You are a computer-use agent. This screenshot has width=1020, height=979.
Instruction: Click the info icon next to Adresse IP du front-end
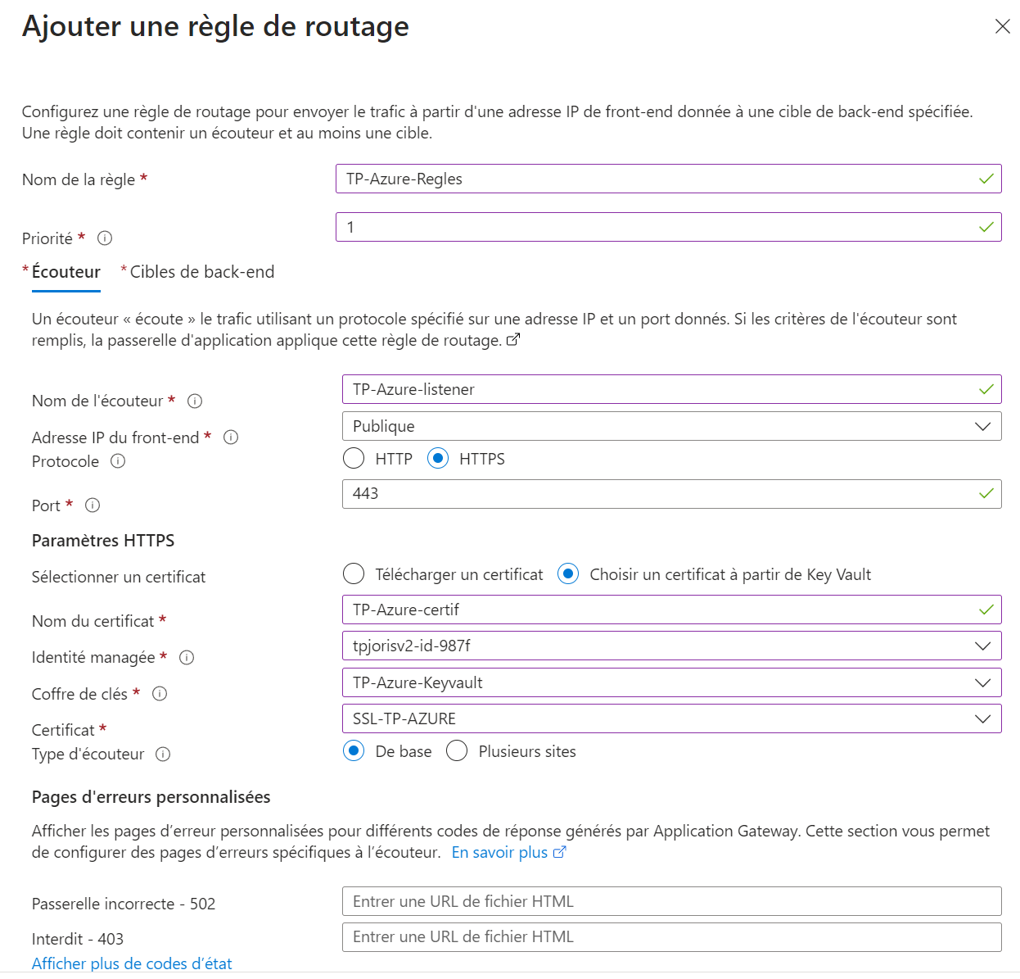click(x=231, y=437)
